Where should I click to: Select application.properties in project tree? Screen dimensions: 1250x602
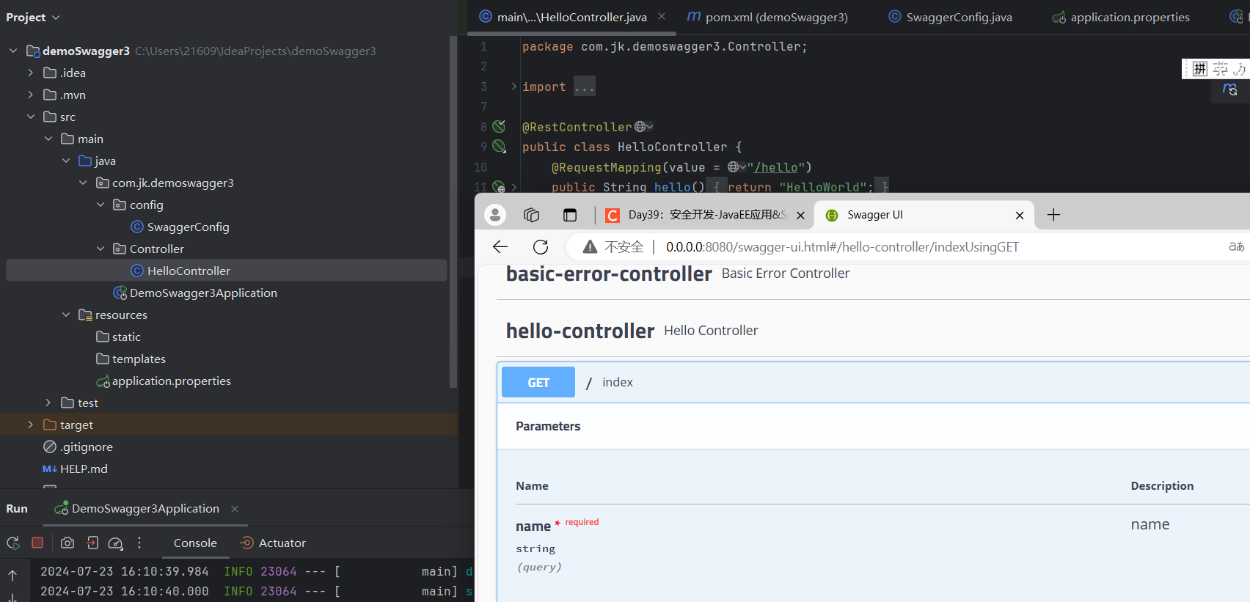coord(164,381)
